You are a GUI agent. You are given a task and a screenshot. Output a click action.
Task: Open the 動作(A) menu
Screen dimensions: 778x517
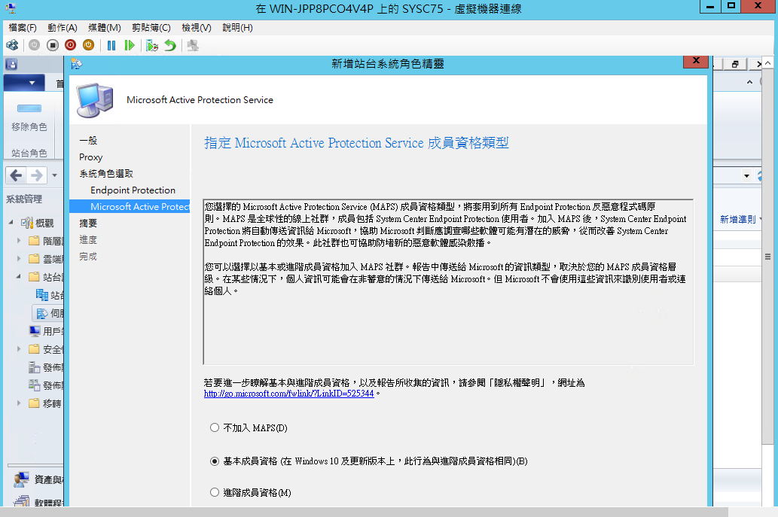pos(63,28)
